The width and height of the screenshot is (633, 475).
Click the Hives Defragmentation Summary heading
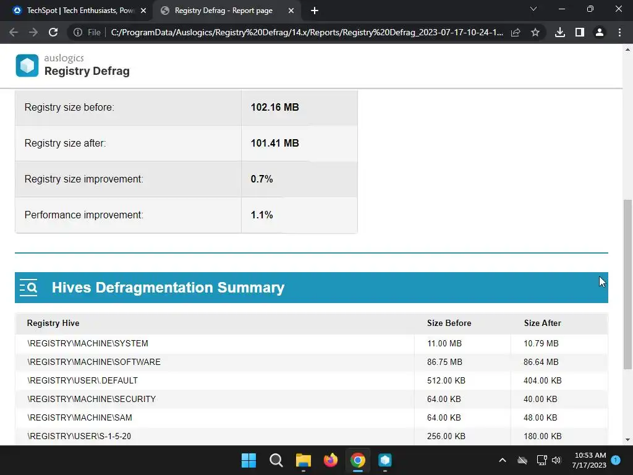[x=168, y=288]
